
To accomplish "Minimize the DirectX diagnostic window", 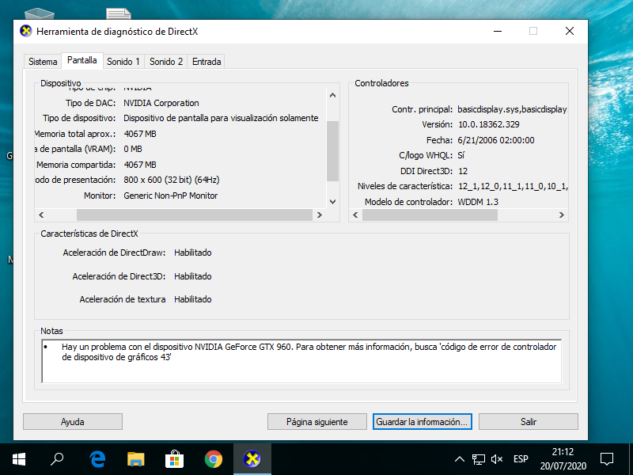I will 498,31.
